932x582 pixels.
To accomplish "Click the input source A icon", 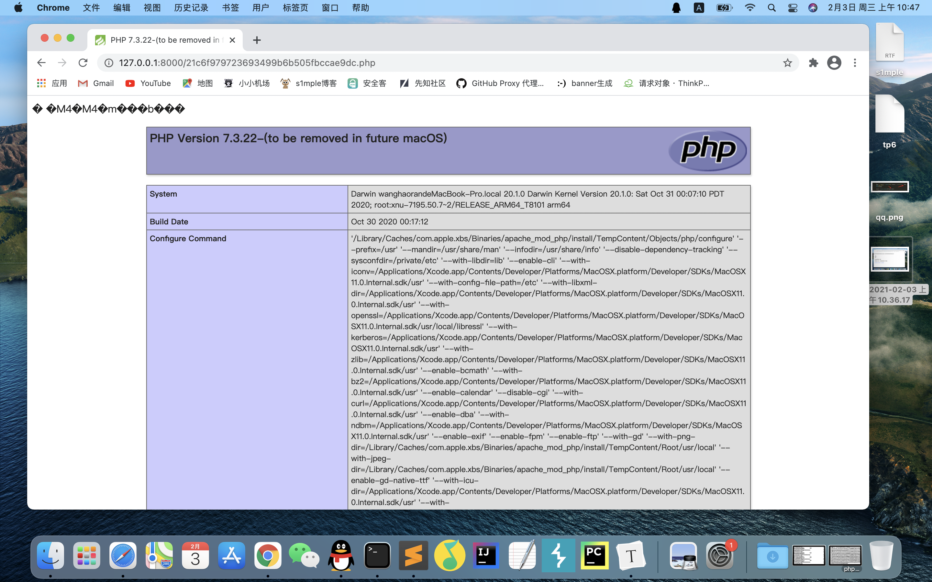I will coord(699,8).
